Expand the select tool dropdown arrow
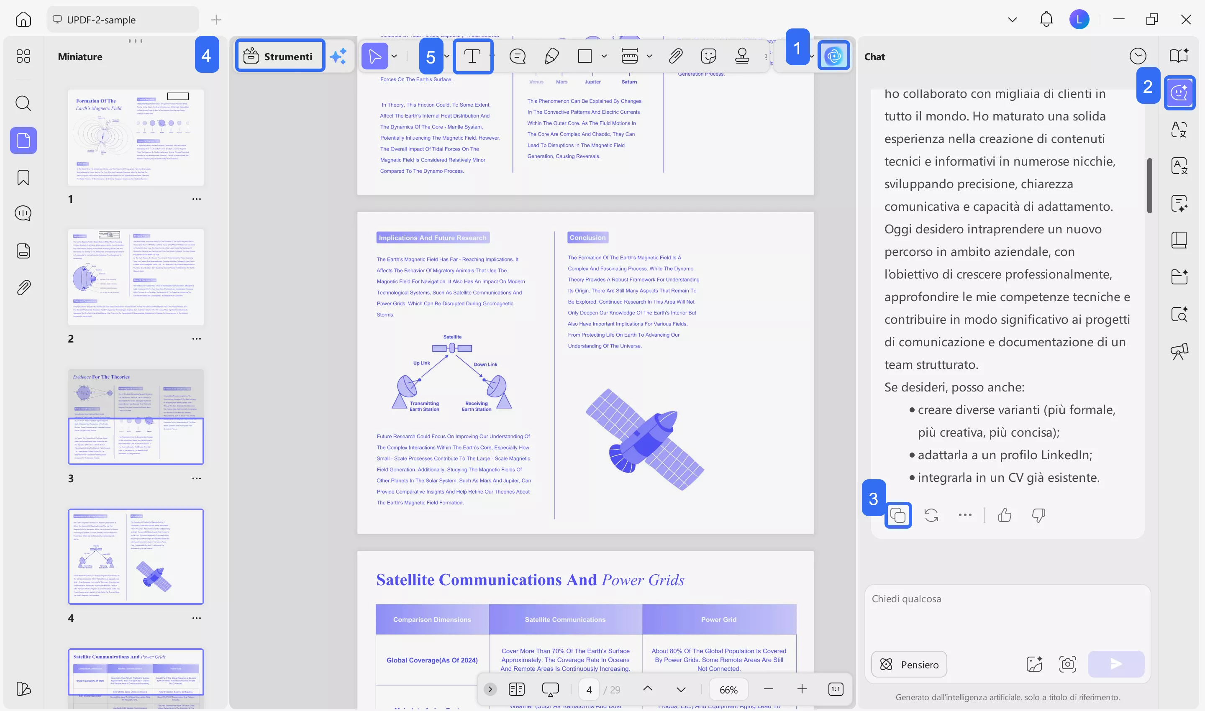 point(394,56)
